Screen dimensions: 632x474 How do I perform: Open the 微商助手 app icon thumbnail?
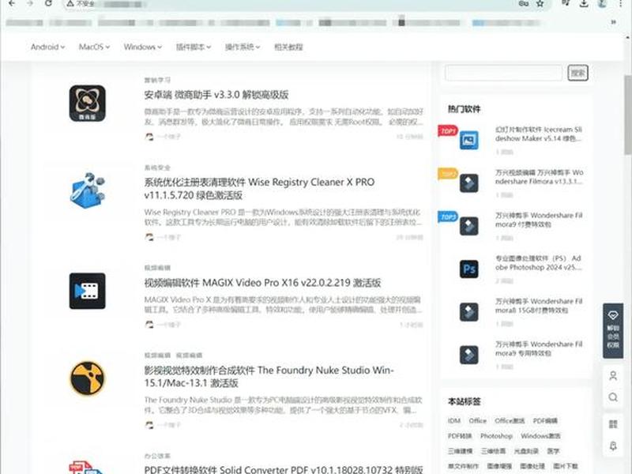88,103
